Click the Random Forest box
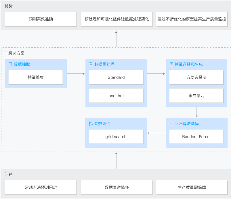The width and height of the screenshot is (231, 199). pyautogui.click(x=196, y=136)
